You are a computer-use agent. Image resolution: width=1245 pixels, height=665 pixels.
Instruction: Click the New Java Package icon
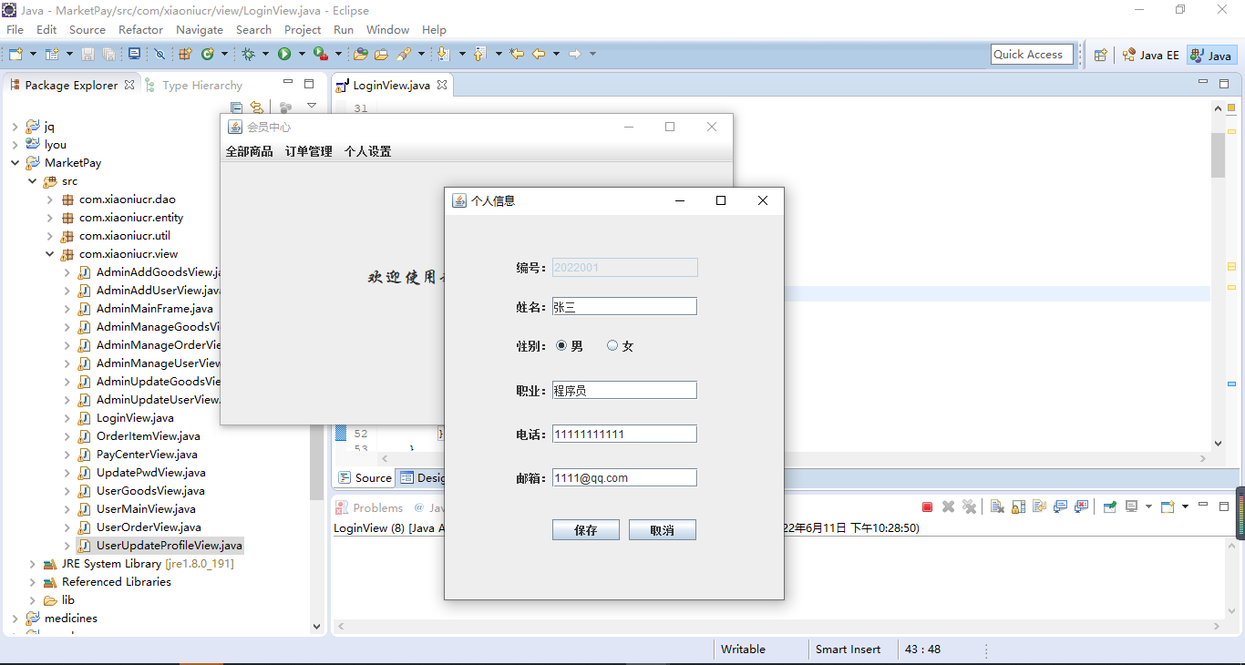(x=185, y=55)
